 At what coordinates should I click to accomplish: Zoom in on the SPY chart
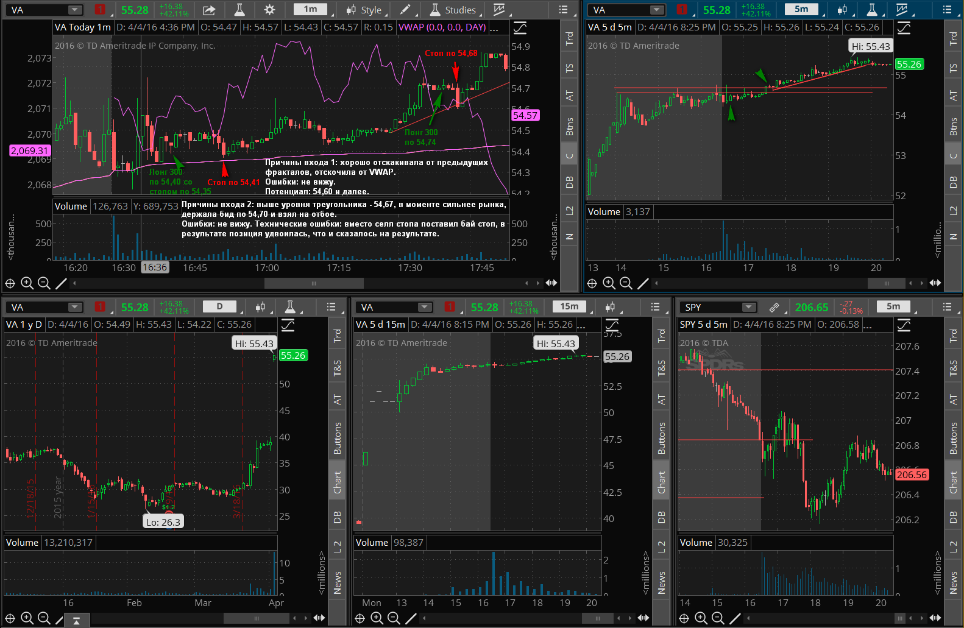tap(701, 618)
